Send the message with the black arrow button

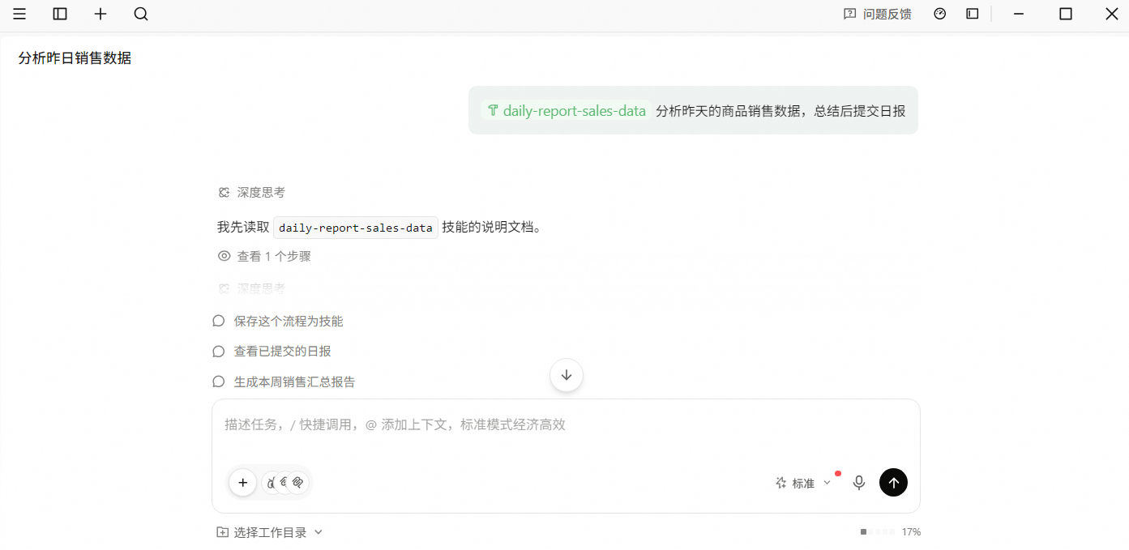pos(893,483)
